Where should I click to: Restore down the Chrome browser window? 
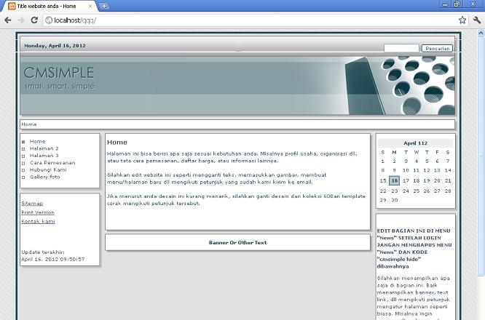coord(457,4)
